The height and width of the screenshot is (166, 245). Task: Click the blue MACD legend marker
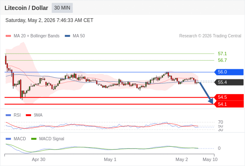(x=8, y=139)
